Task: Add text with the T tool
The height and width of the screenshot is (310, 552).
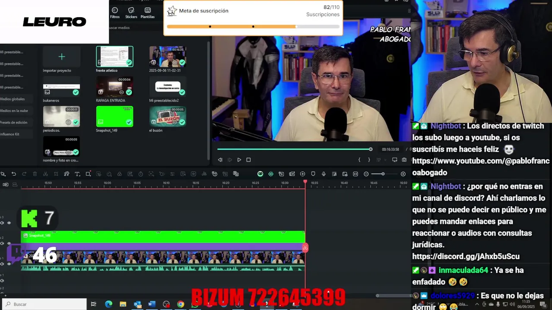Action: click(77, 174)
